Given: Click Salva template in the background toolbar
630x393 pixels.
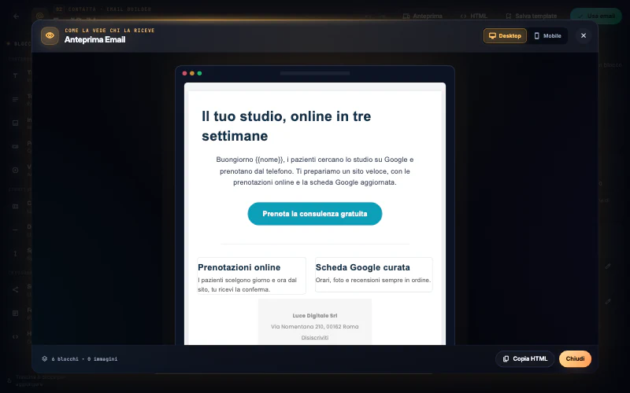Looking at the screenshot, I should pyautogui.click(x=531, y=16).
